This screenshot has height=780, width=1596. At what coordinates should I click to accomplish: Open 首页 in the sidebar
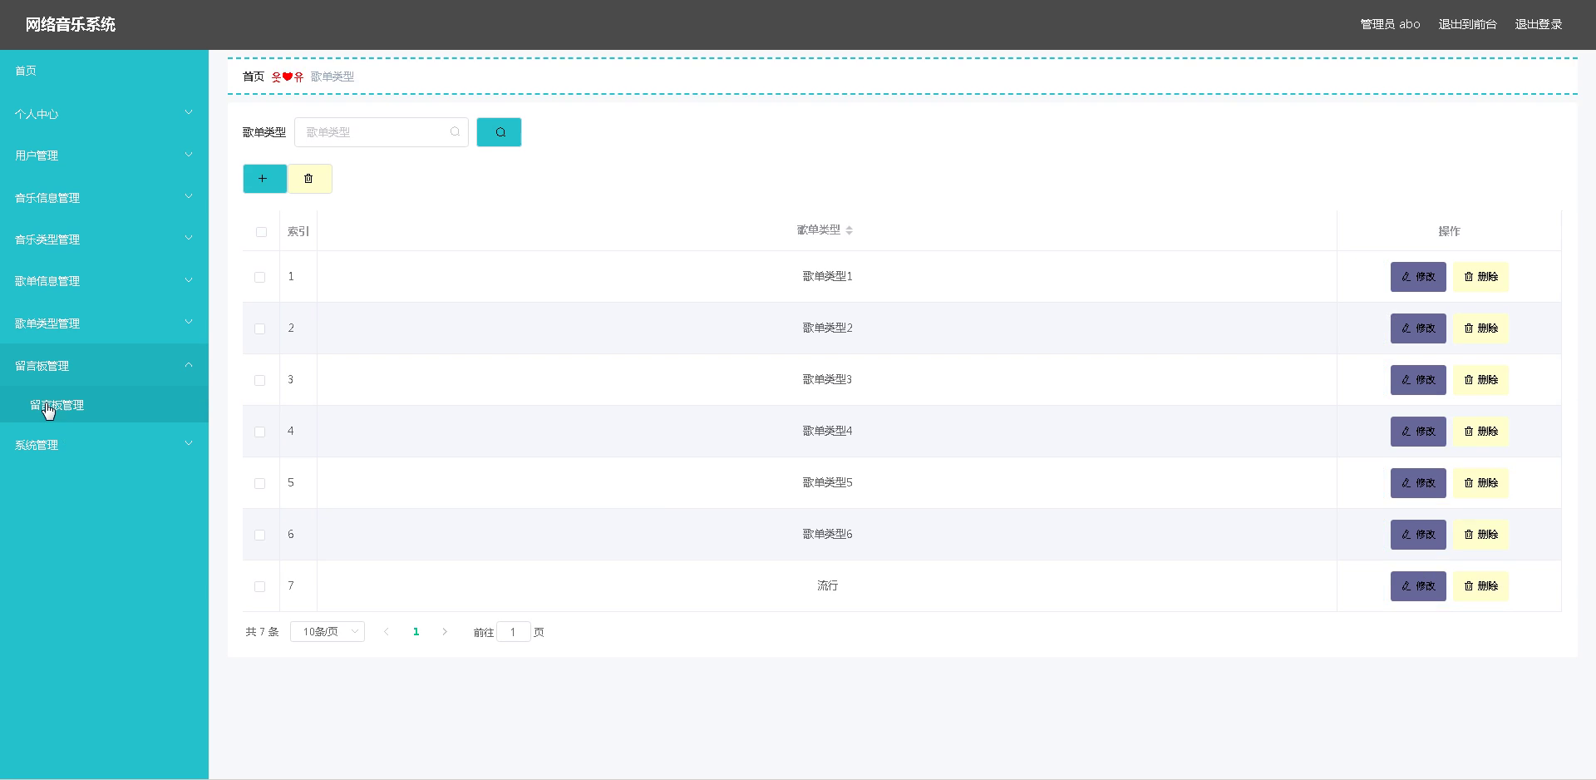[x=104, y=71]
